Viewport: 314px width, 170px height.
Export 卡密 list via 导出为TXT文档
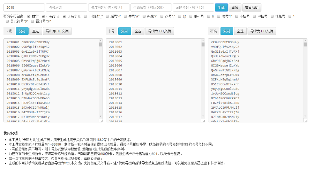coord(57,31)
